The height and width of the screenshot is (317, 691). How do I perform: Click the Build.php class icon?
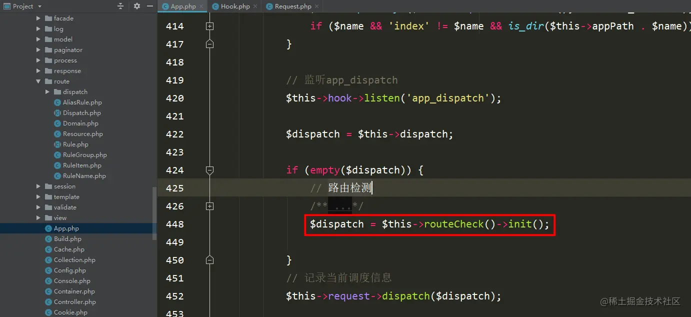point(48,239)
